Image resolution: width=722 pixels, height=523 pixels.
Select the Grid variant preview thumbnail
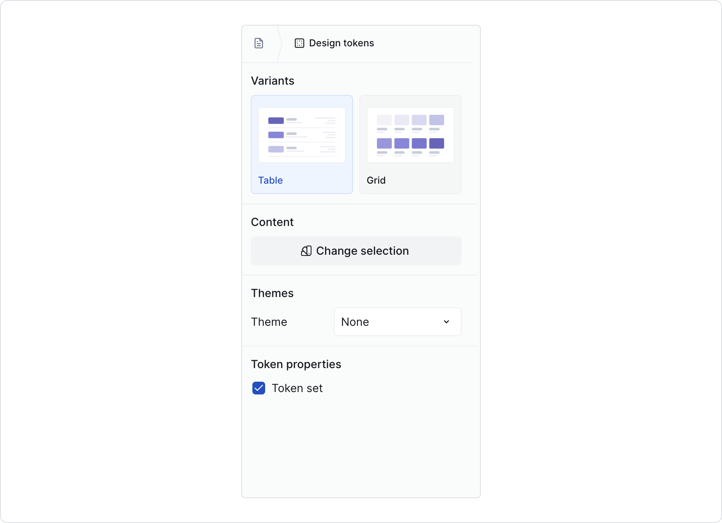410,135
